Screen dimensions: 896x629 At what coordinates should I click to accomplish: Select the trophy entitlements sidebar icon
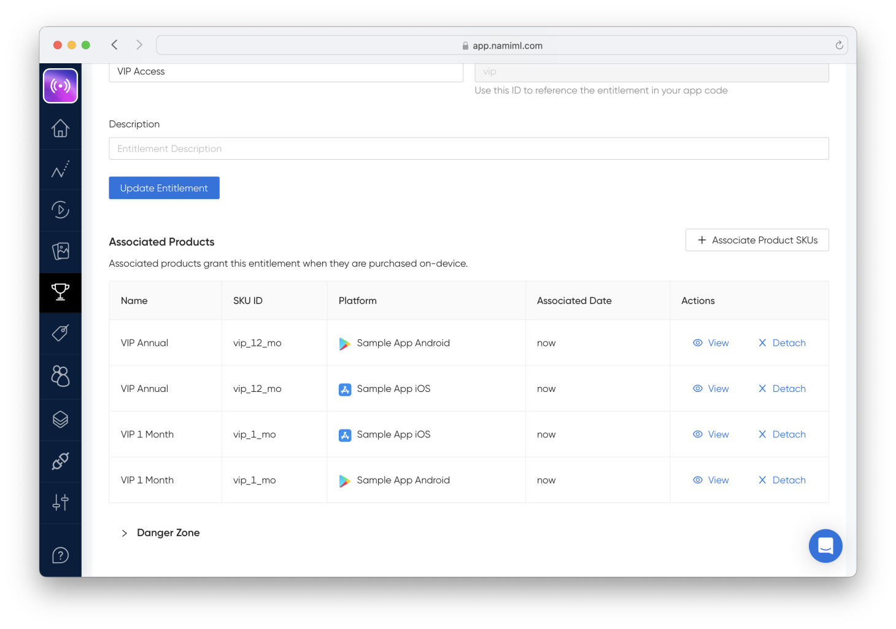[x=60, y=292]
